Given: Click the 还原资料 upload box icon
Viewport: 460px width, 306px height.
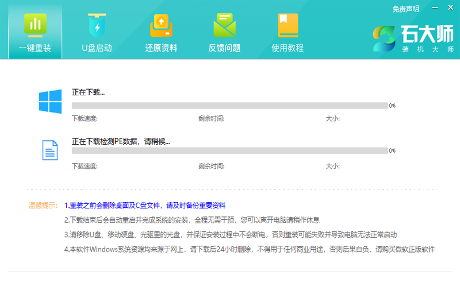Looking at the screenshot, I should coord(161,25).
